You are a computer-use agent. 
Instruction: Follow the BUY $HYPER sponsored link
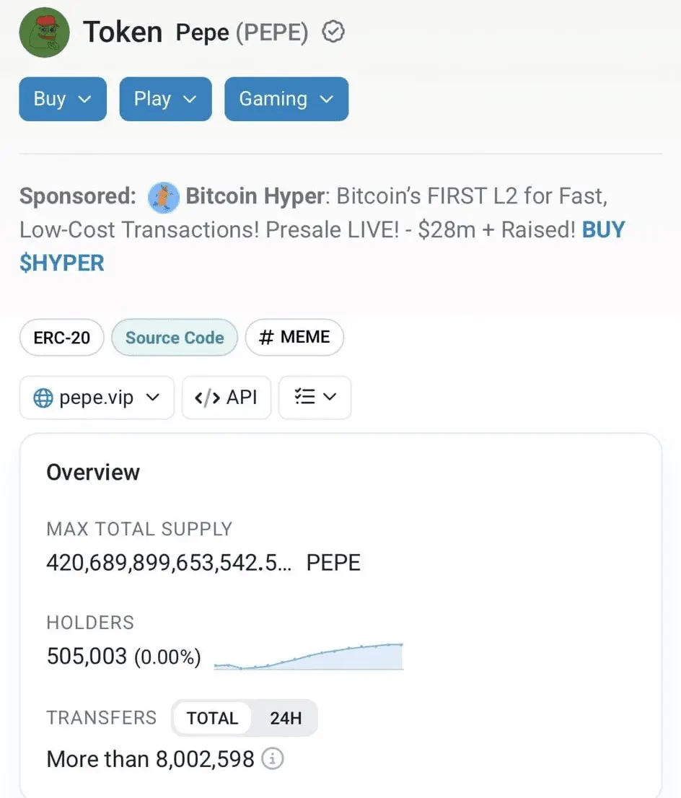point(62,263)
